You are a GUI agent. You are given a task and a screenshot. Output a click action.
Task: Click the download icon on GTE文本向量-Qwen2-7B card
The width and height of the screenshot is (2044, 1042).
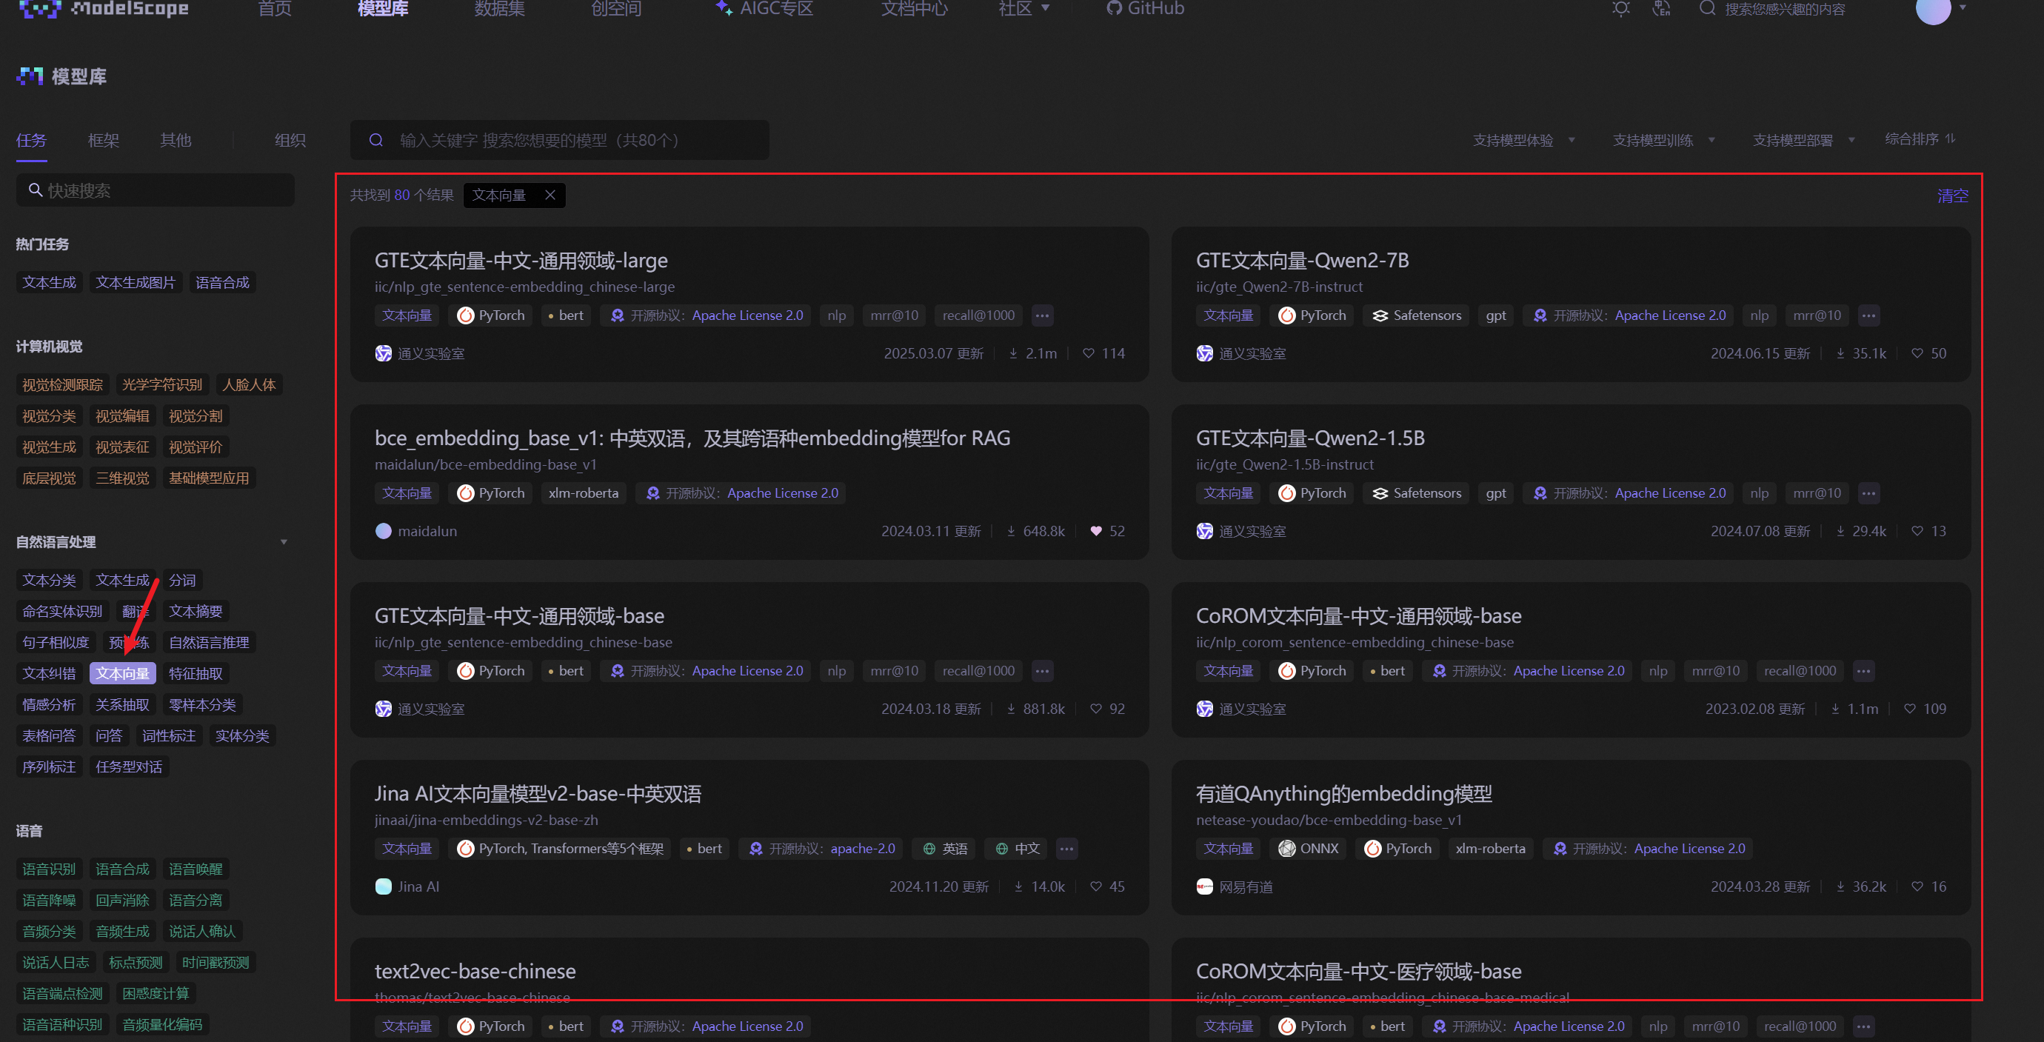click(x=1840, y=353)
